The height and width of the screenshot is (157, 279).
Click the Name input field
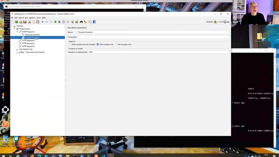(x=153, y=32)
